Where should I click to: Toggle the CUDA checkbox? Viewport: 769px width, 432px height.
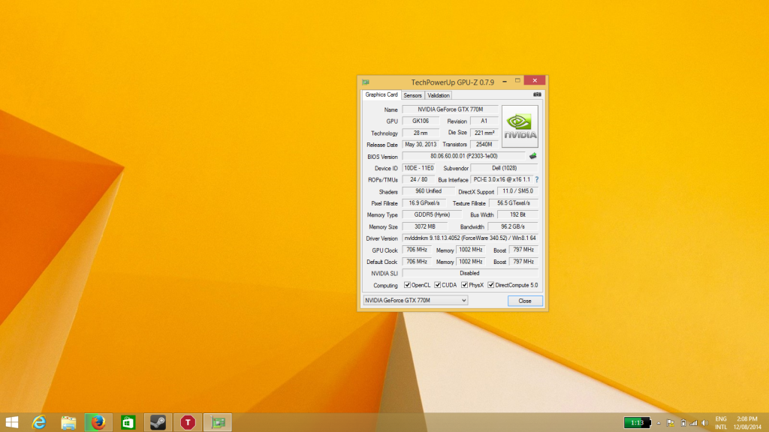pos(437,285)
